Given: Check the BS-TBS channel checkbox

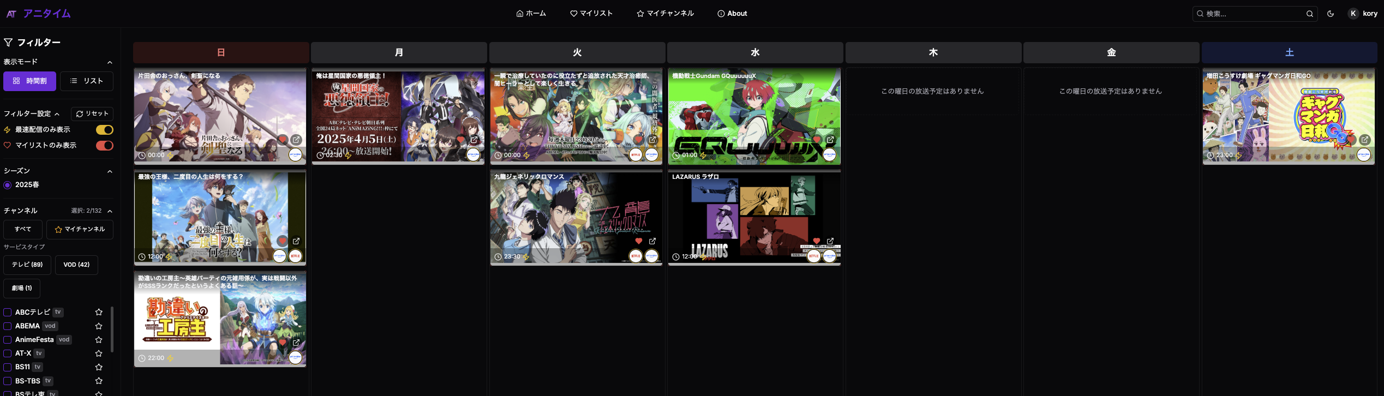Looking at the screenshot, I should click(x=8, y=381).
